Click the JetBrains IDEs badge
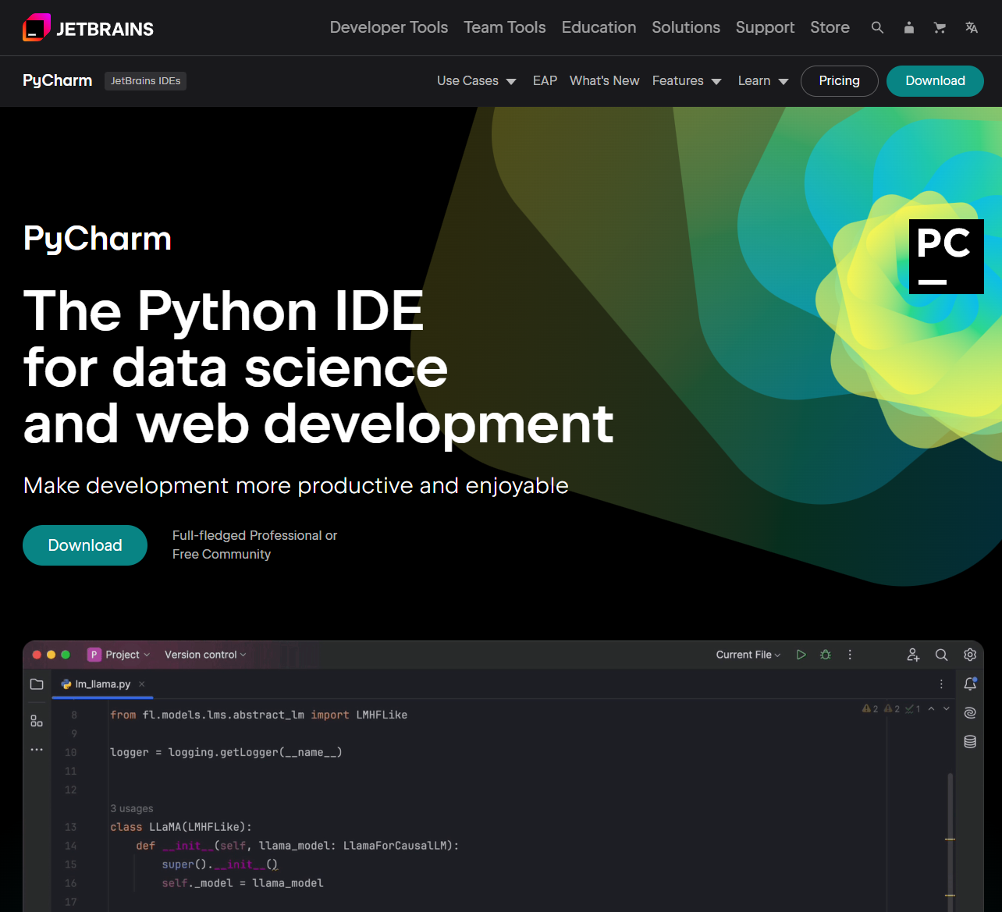 [145, 81]
